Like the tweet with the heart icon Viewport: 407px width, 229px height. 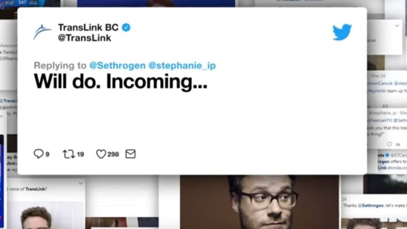pos(101,154)
